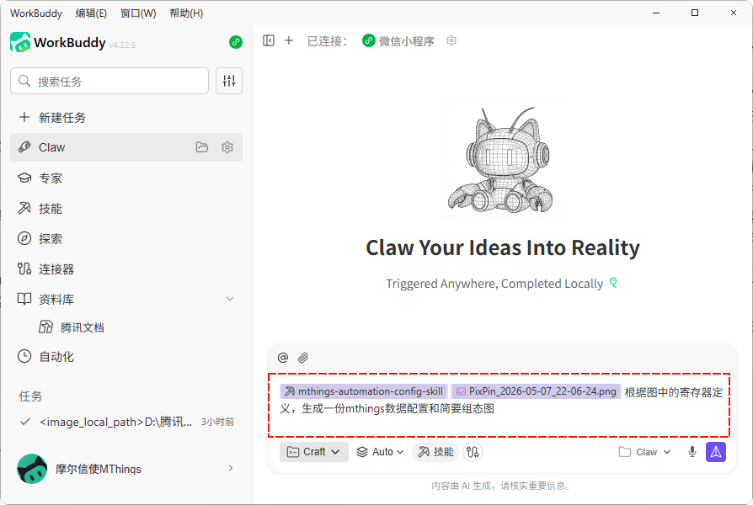Open the 编辑(E) menu
753x505 pixels.
coord(91,13)
